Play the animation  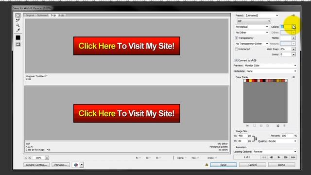pyautogui.click(x=278, y=157)
